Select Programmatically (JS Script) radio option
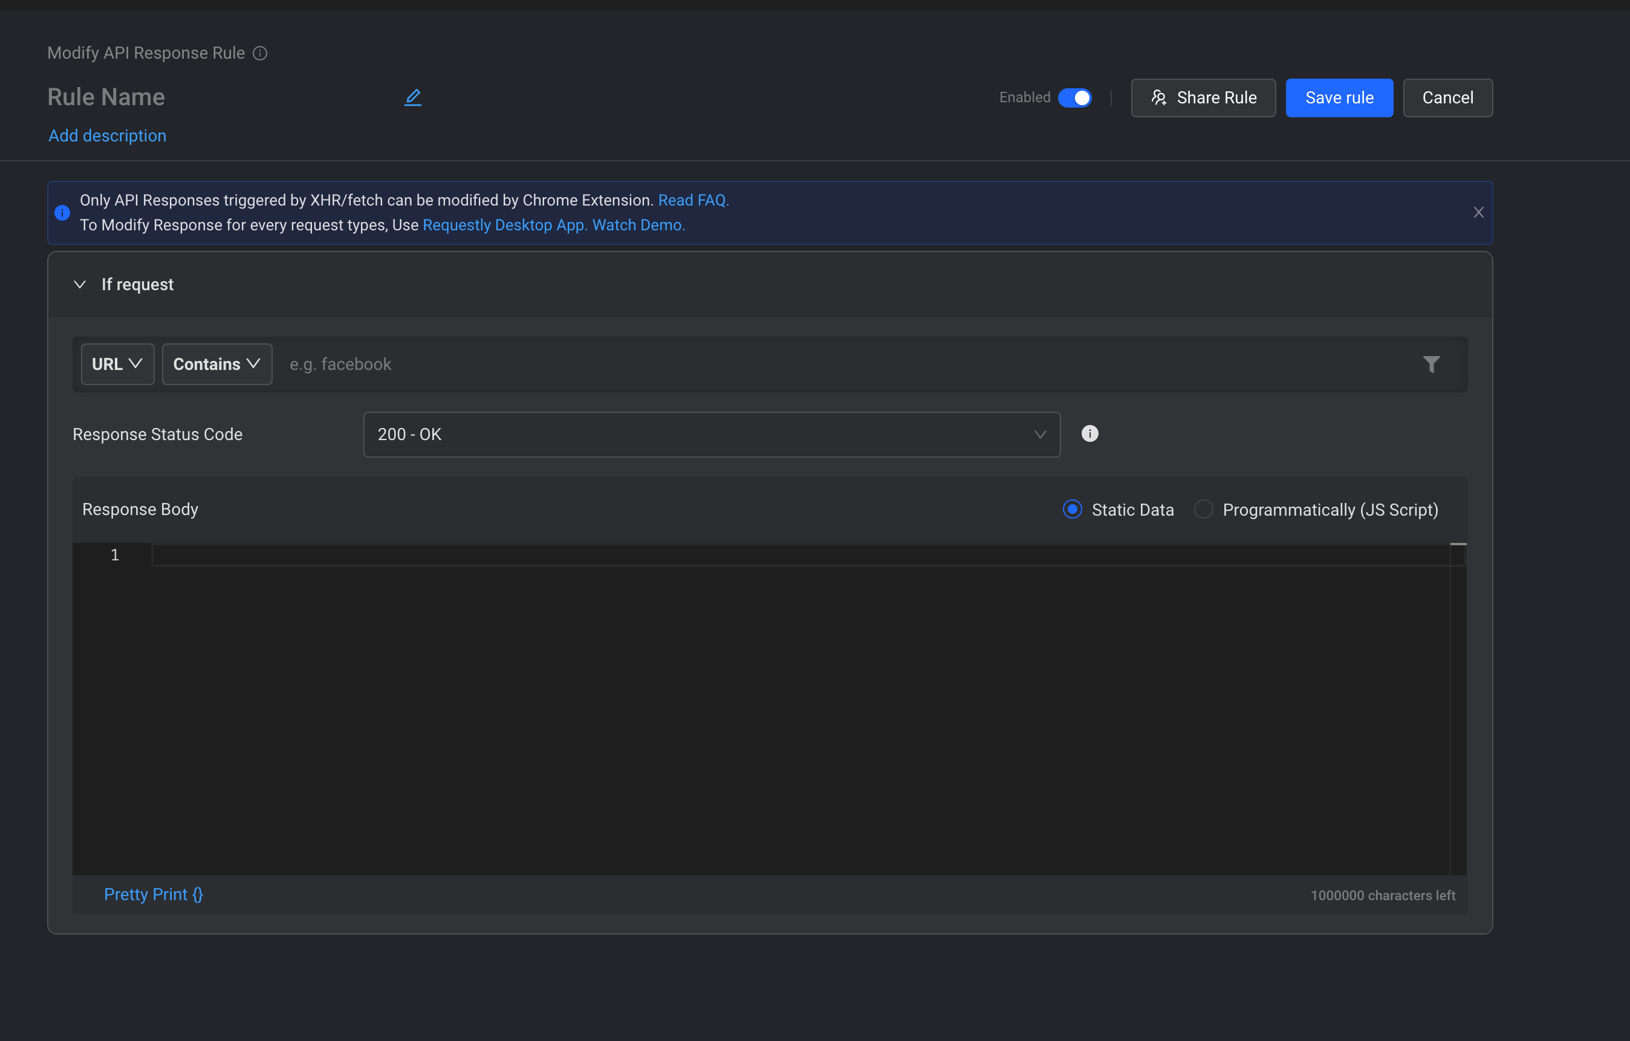 [1203, 509]
